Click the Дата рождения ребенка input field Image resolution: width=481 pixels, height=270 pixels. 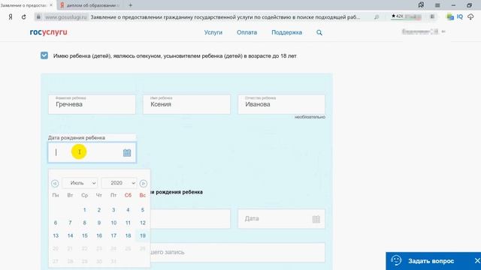point(92,152)
